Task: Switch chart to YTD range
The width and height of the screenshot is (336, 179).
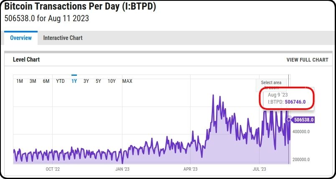Action: 60,81
